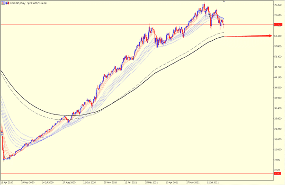The height and width of the screenshot is (185, 285).
Task: Click the '12 Oct 2020' date label
Action: click(89, 182)
